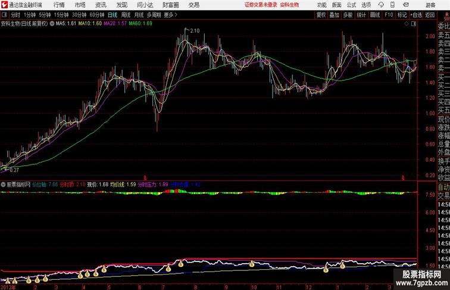Screen dimensions: 450x290
Task: Click the 叠加 overlay button
Action: click(x=335, y=15)
